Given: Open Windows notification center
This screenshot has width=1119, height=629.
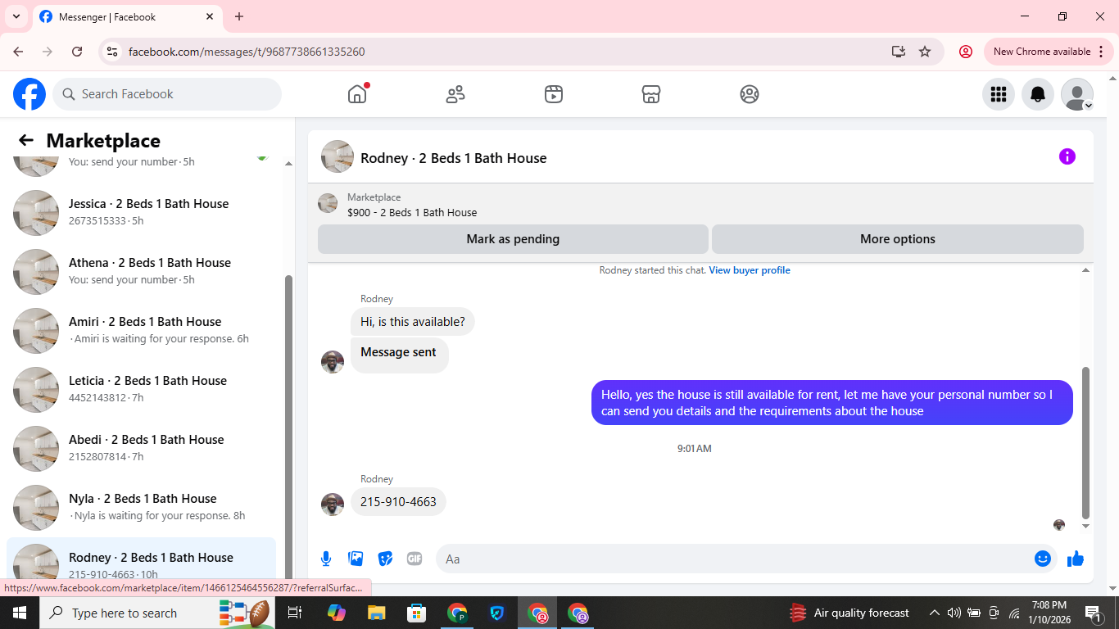Looking at the screenshot, I should pos(1094,613).
